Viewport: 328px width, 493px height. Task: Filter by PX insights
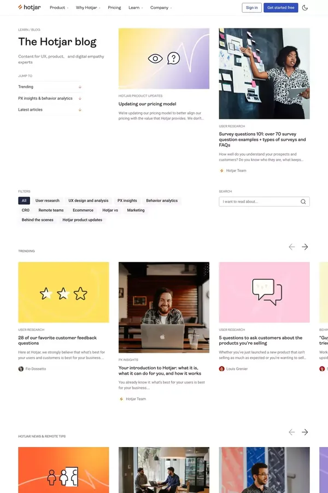click(127, 200)
